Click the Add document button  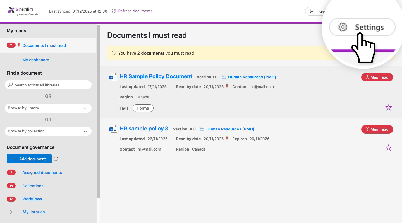pos(29,159)
